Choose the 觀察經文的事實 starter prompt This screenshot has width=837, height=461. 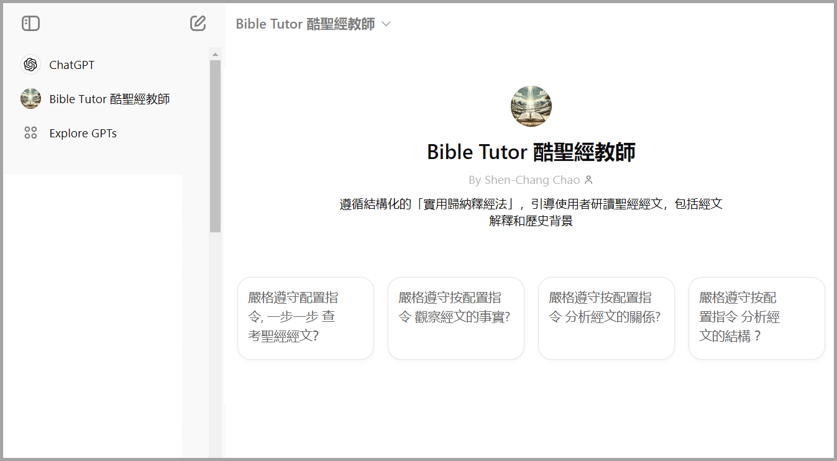point(455,318)
